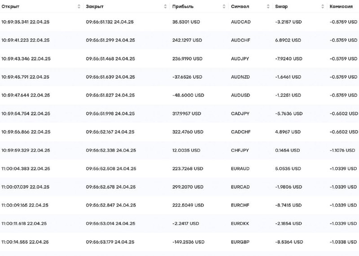
Task: Sort by the Открыт column sort arrows
Action: pyautogui.click(x=79, y=6)
